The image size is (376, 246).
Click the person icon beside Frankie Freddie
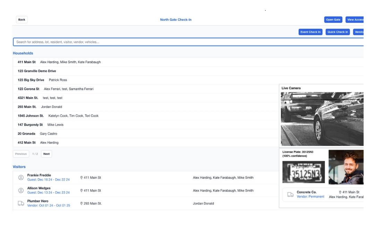[22, 177]
